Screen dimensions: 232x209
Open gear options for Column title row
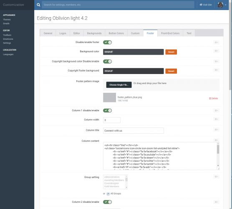(216, 130)
